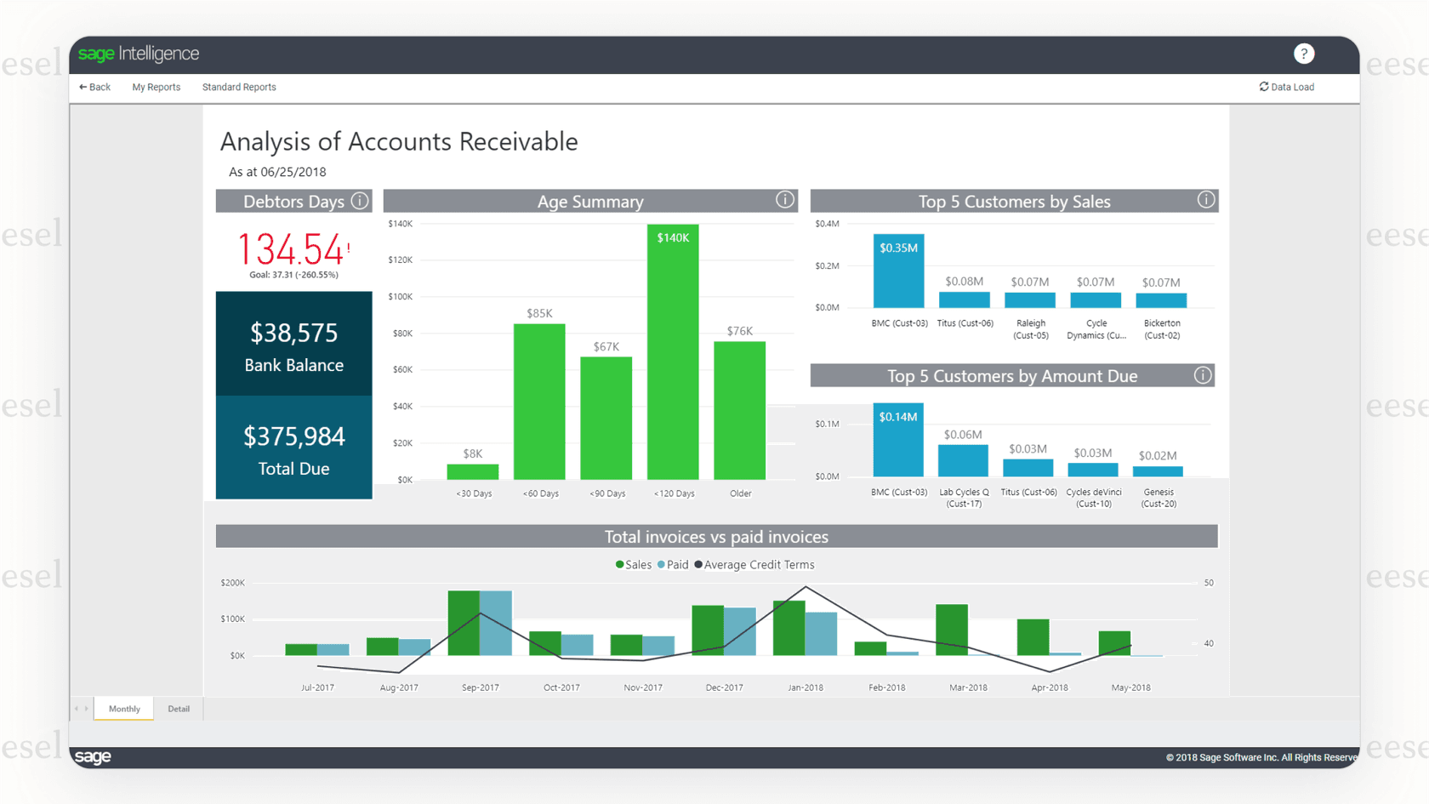This screenshot has width=1429, height=804.
Task: Click the sage logo in the footer
Action: coord(94,756)
